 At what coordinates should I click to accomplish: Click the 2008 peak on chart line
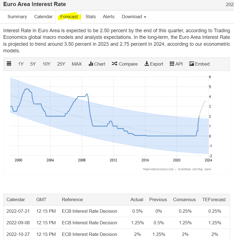87,94
